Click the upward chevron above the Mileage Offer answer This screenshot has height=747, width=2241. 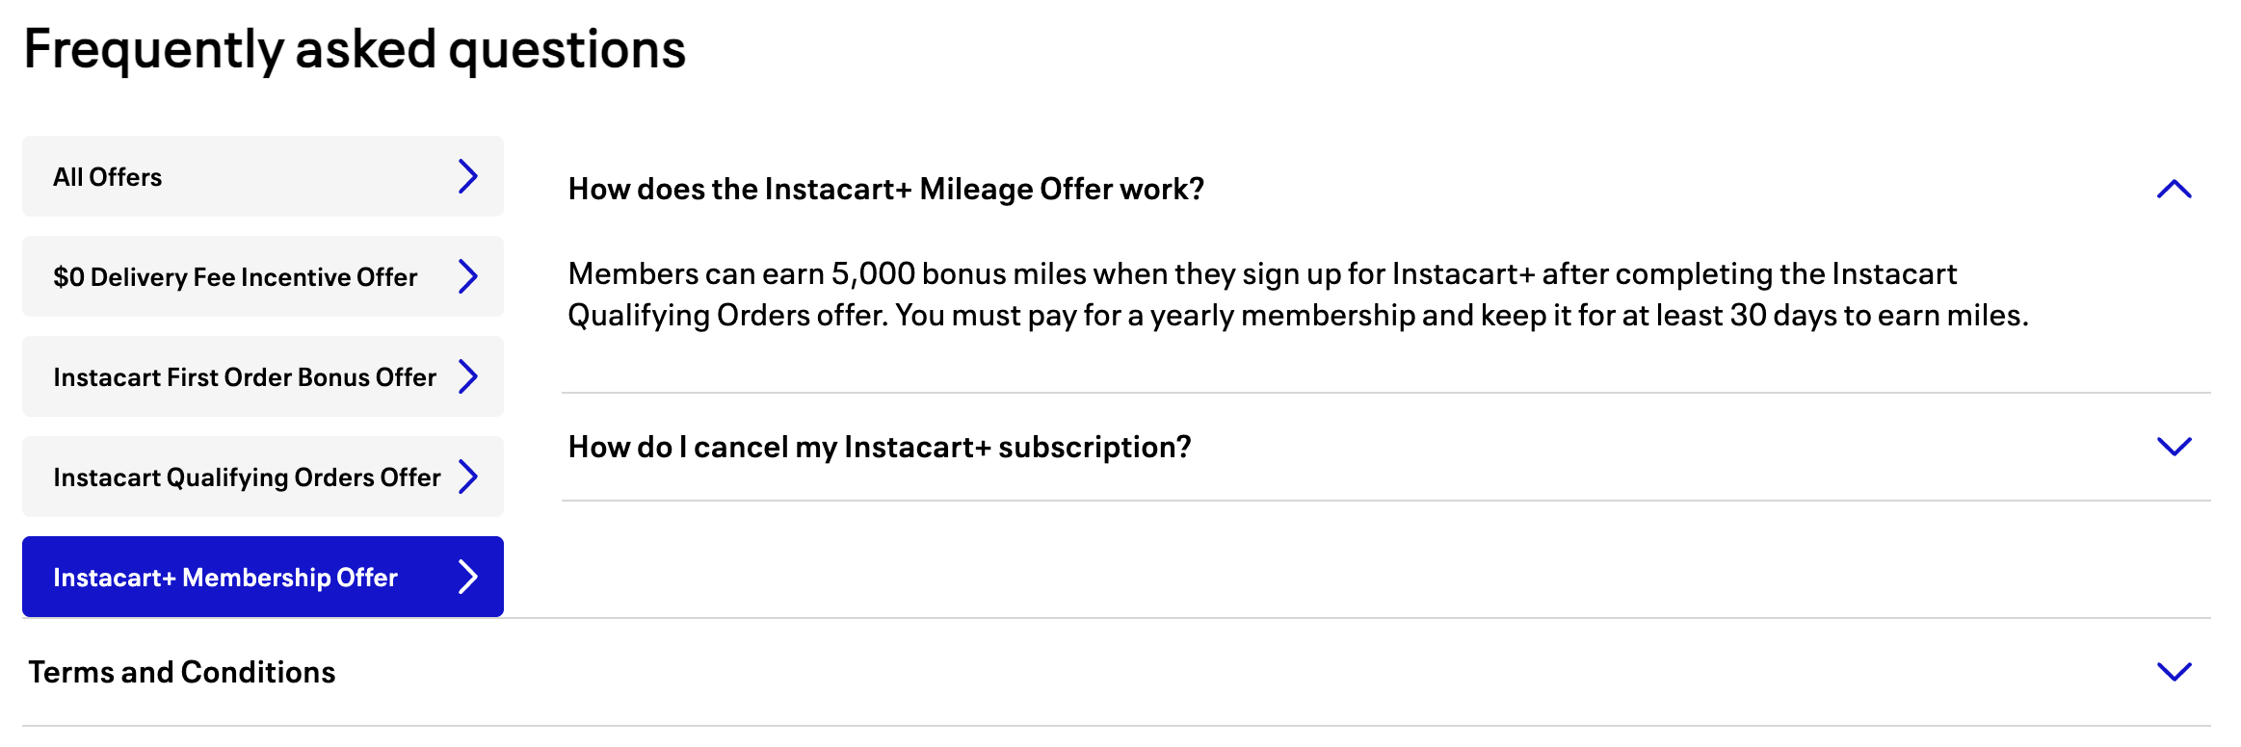click(x=2176, y=189)
